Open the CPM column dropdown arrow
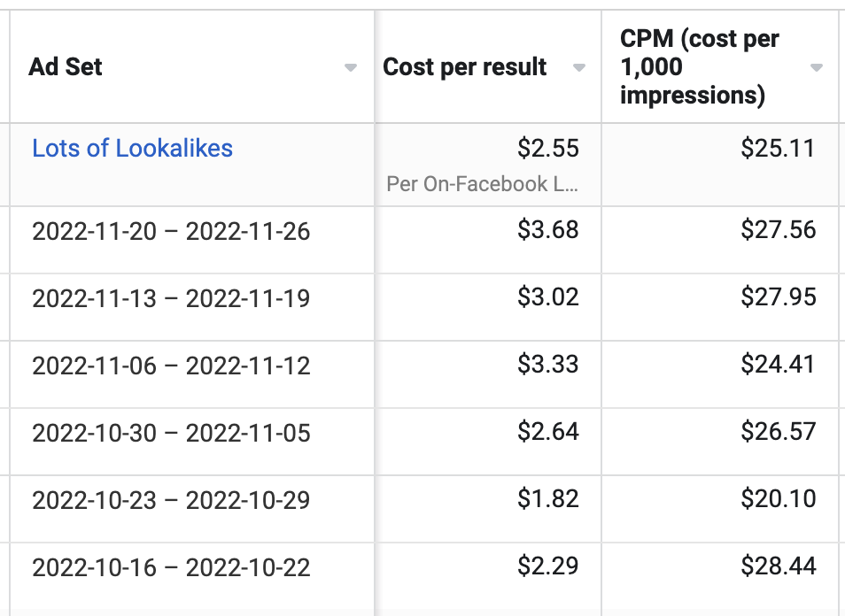The height and width of the screenshot is (616, 845). pyautogui.click(x=817, y=68)
